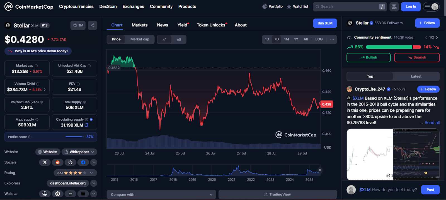Click the Volume (24h) info icon
This screenshot has height=200, width=446.
coord(38,84)
